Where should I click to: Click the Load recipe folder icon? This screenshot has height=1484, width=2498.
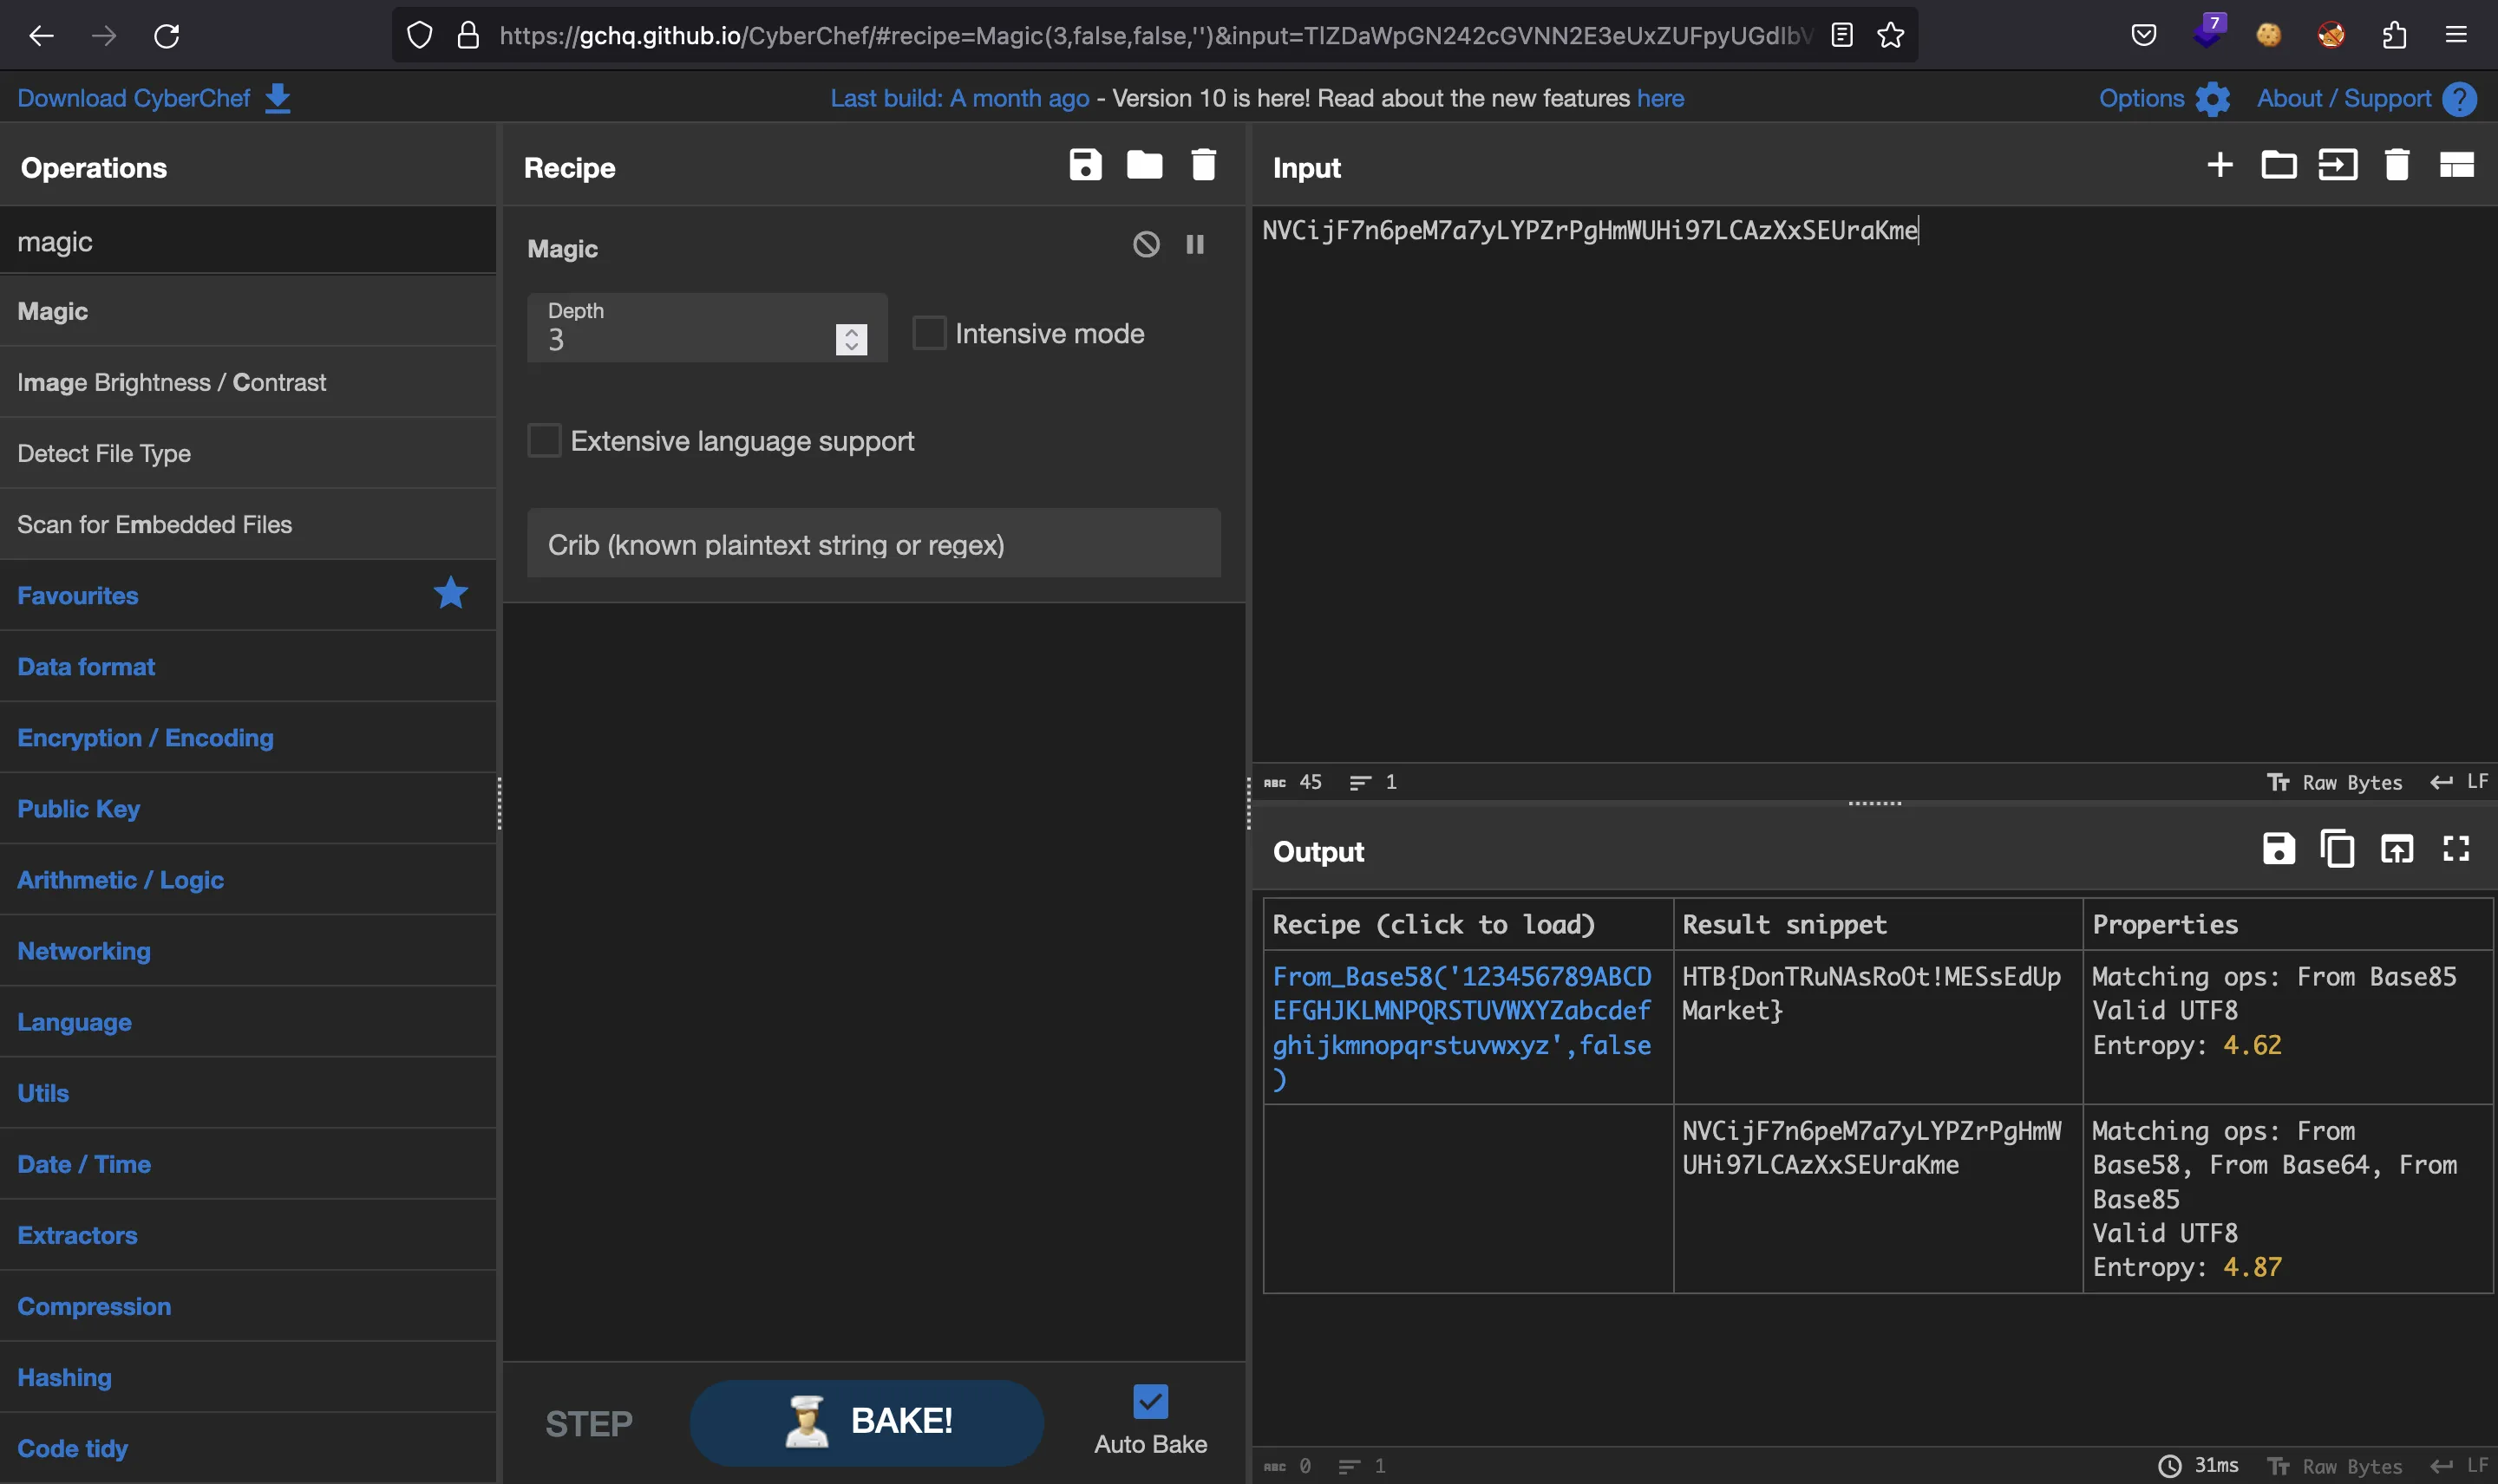pos(1143,165)
